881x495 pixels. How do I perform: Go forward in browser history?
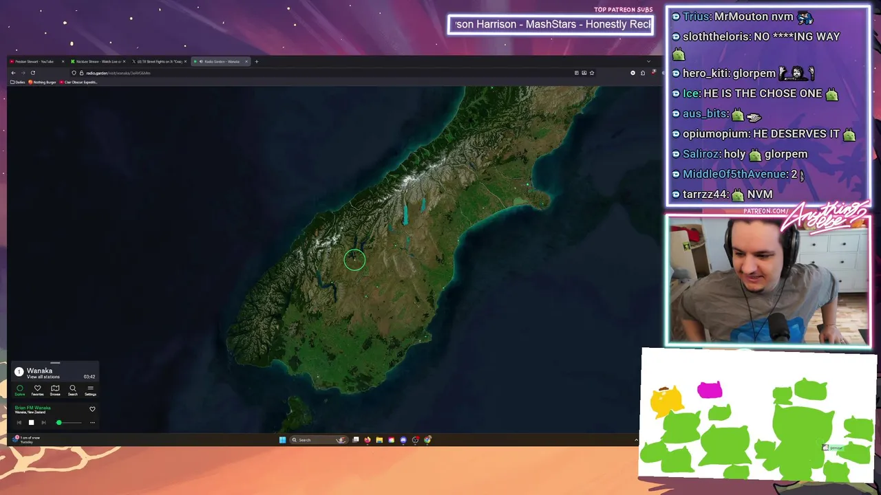tap(23, 73)
